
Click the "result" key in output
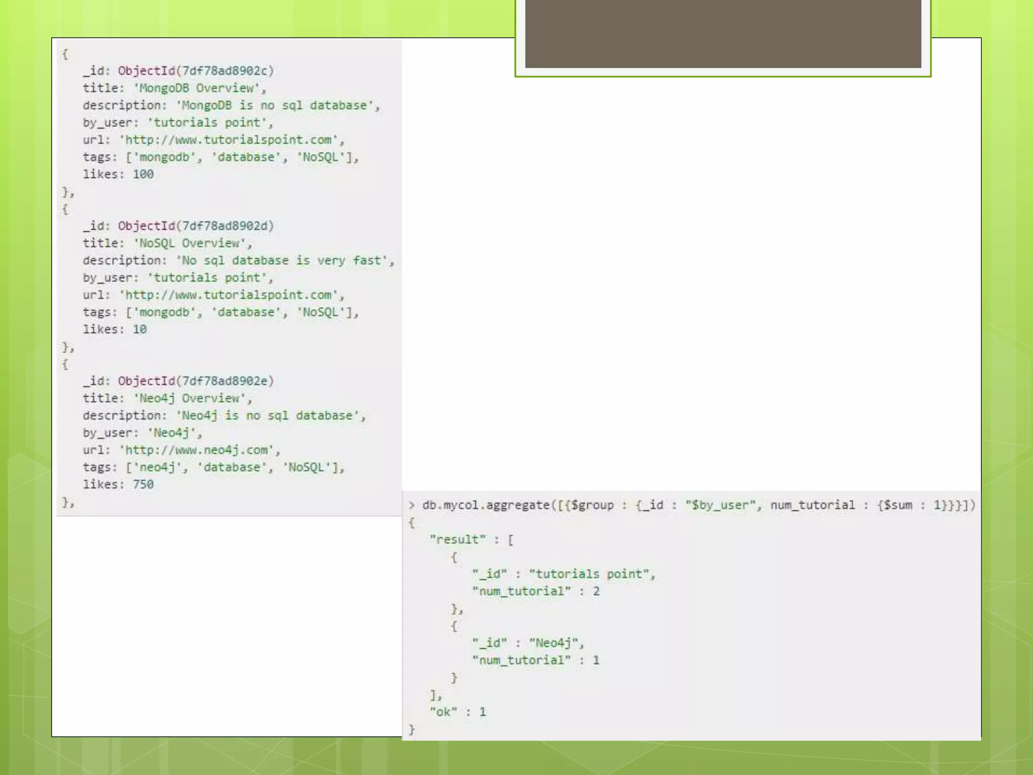457,540
